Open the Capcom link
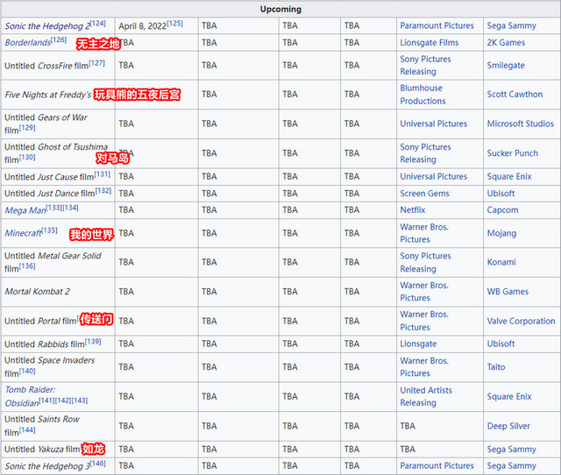The height and width of the screenshot is (475, 561). [502, 210]
